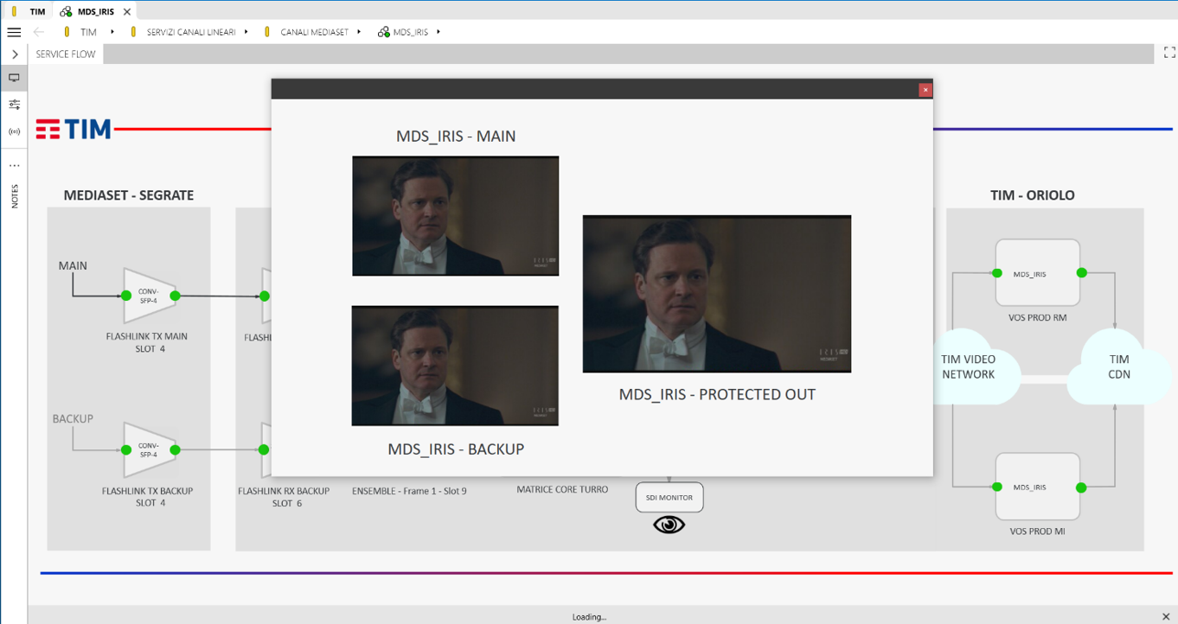This screenshot has height=624, width=1178.
Task: Select MDS_IRIS node at VOS PROD MI
Action: (1037, 487)
